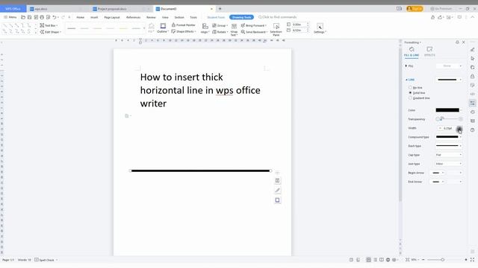This screenshot has width=478, height=268.
Task: Click the layout options icon beside the line
Action: point(277,180)
